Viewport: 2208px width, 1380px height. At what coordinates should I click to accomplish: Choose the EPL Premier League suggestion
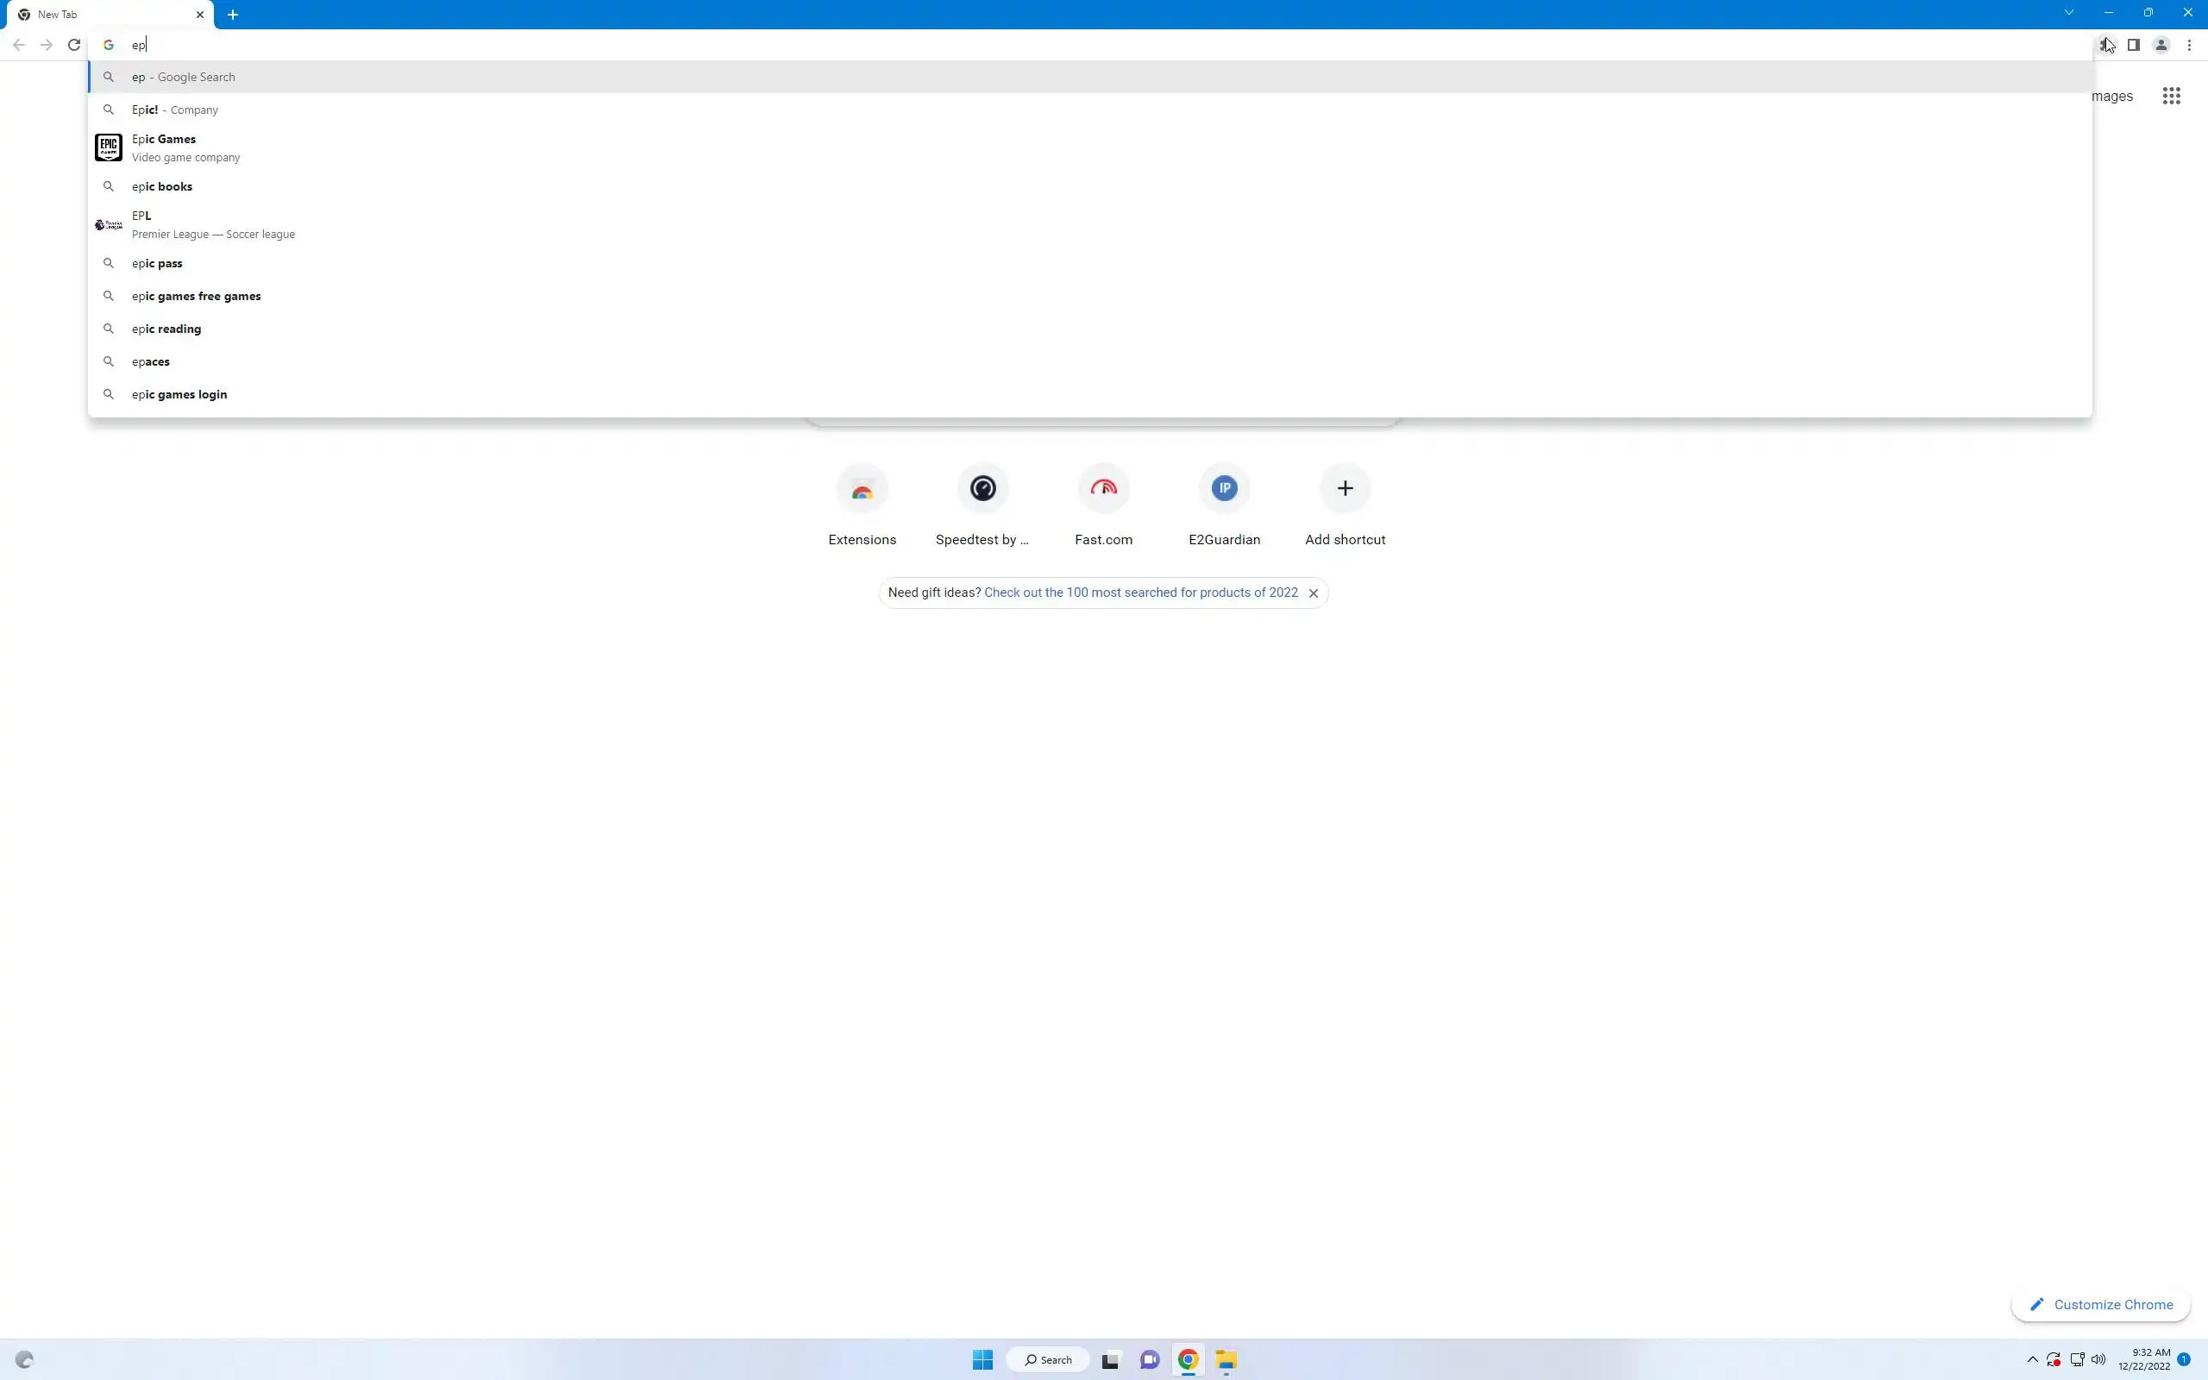(141, 224)
